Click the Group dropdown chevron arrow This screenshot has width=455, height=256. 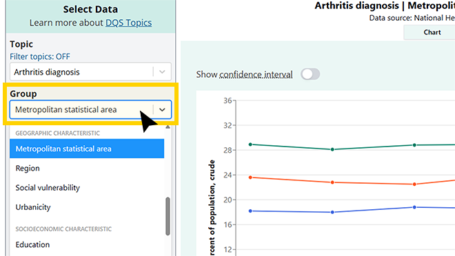[x=162, y=109]
